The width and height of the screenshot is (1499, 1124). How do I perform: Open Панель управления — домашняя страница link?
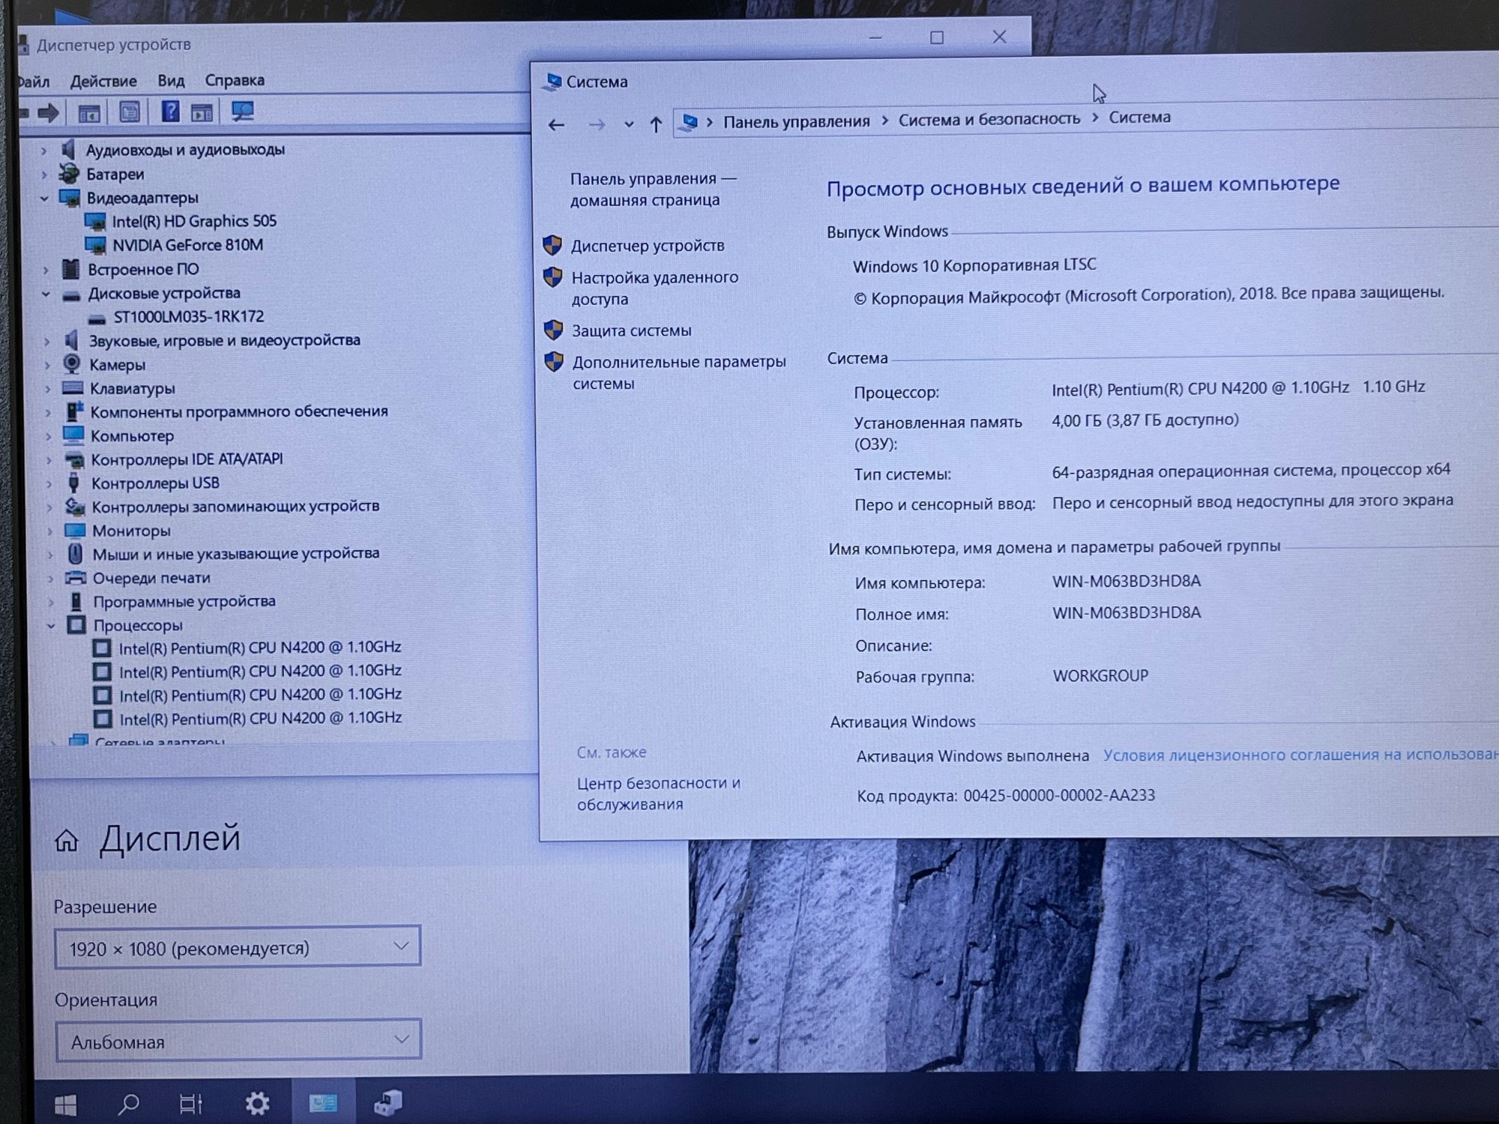[653, 190]
